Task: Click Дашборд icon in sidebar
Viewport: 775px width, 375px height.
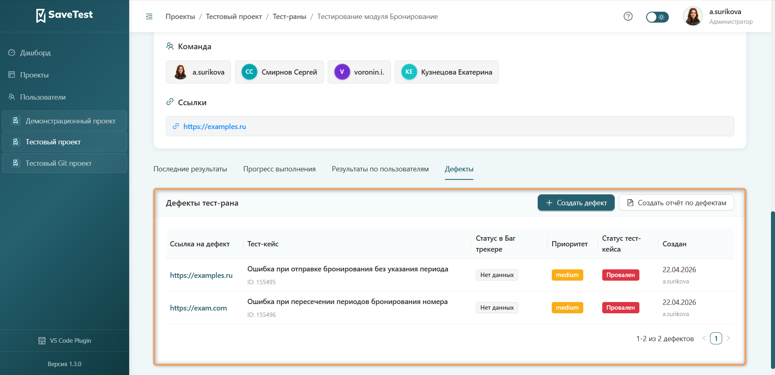Action: pyautogui.click(x=12, y=52)
